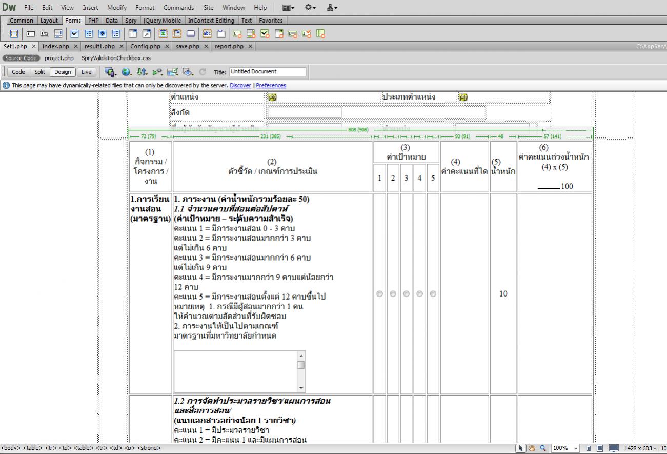This screenshot has width=667, height=454.
Task: Insert Spry Validation Textarea
Action: (251, 33)
